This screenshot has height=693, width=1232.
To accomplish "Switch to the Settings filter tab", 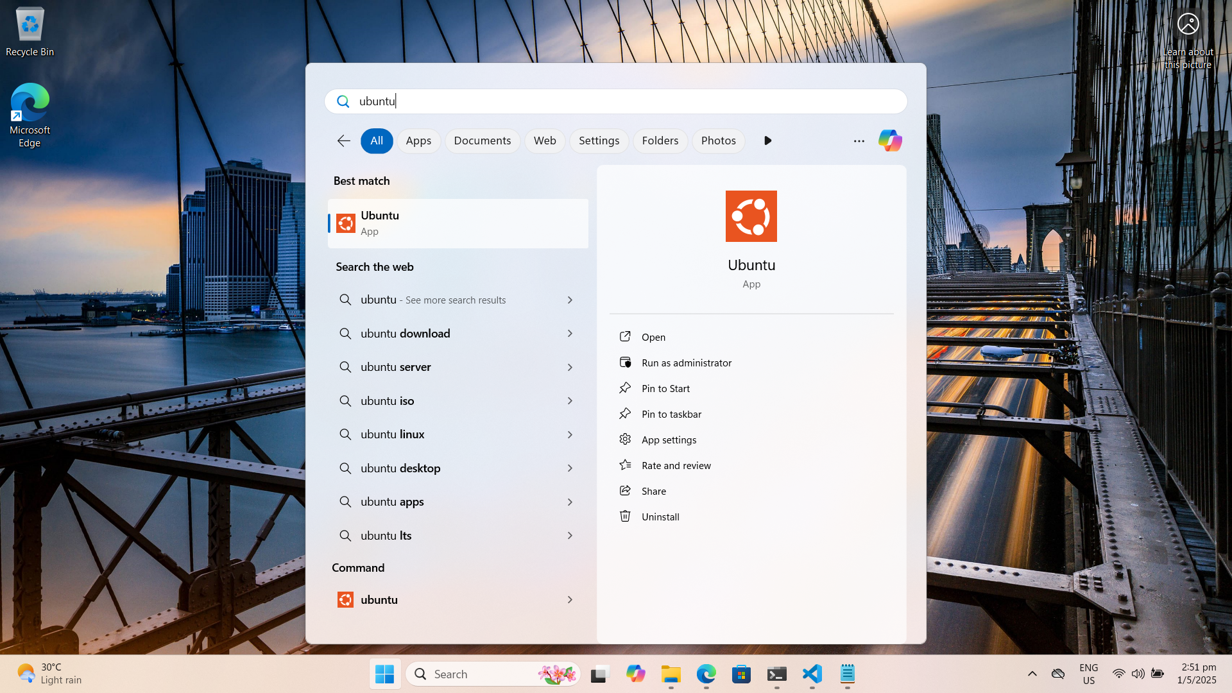I will (x=599, y=141).
